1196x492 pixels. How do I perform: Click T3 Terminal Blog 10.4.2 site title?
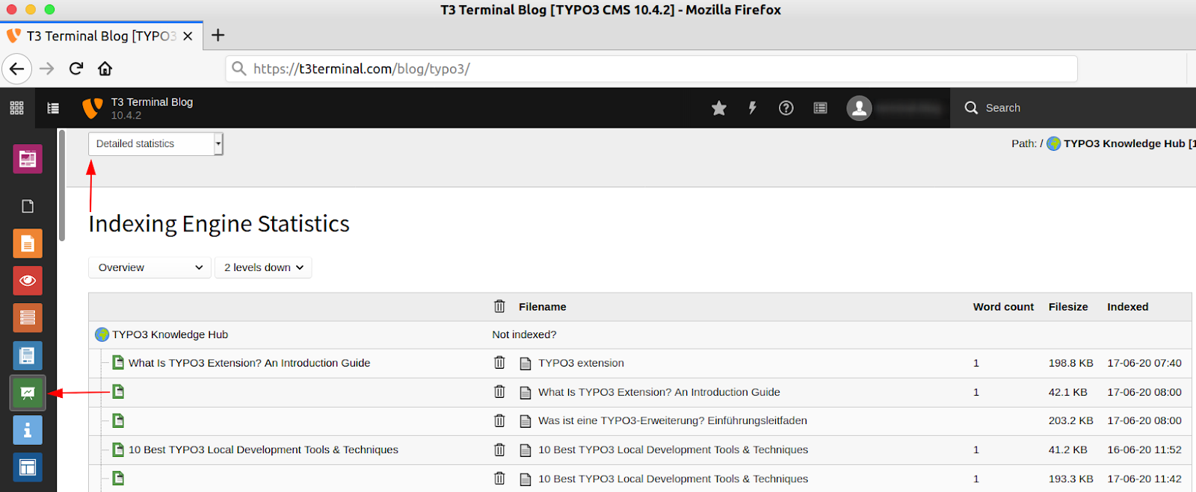point(152,108)
